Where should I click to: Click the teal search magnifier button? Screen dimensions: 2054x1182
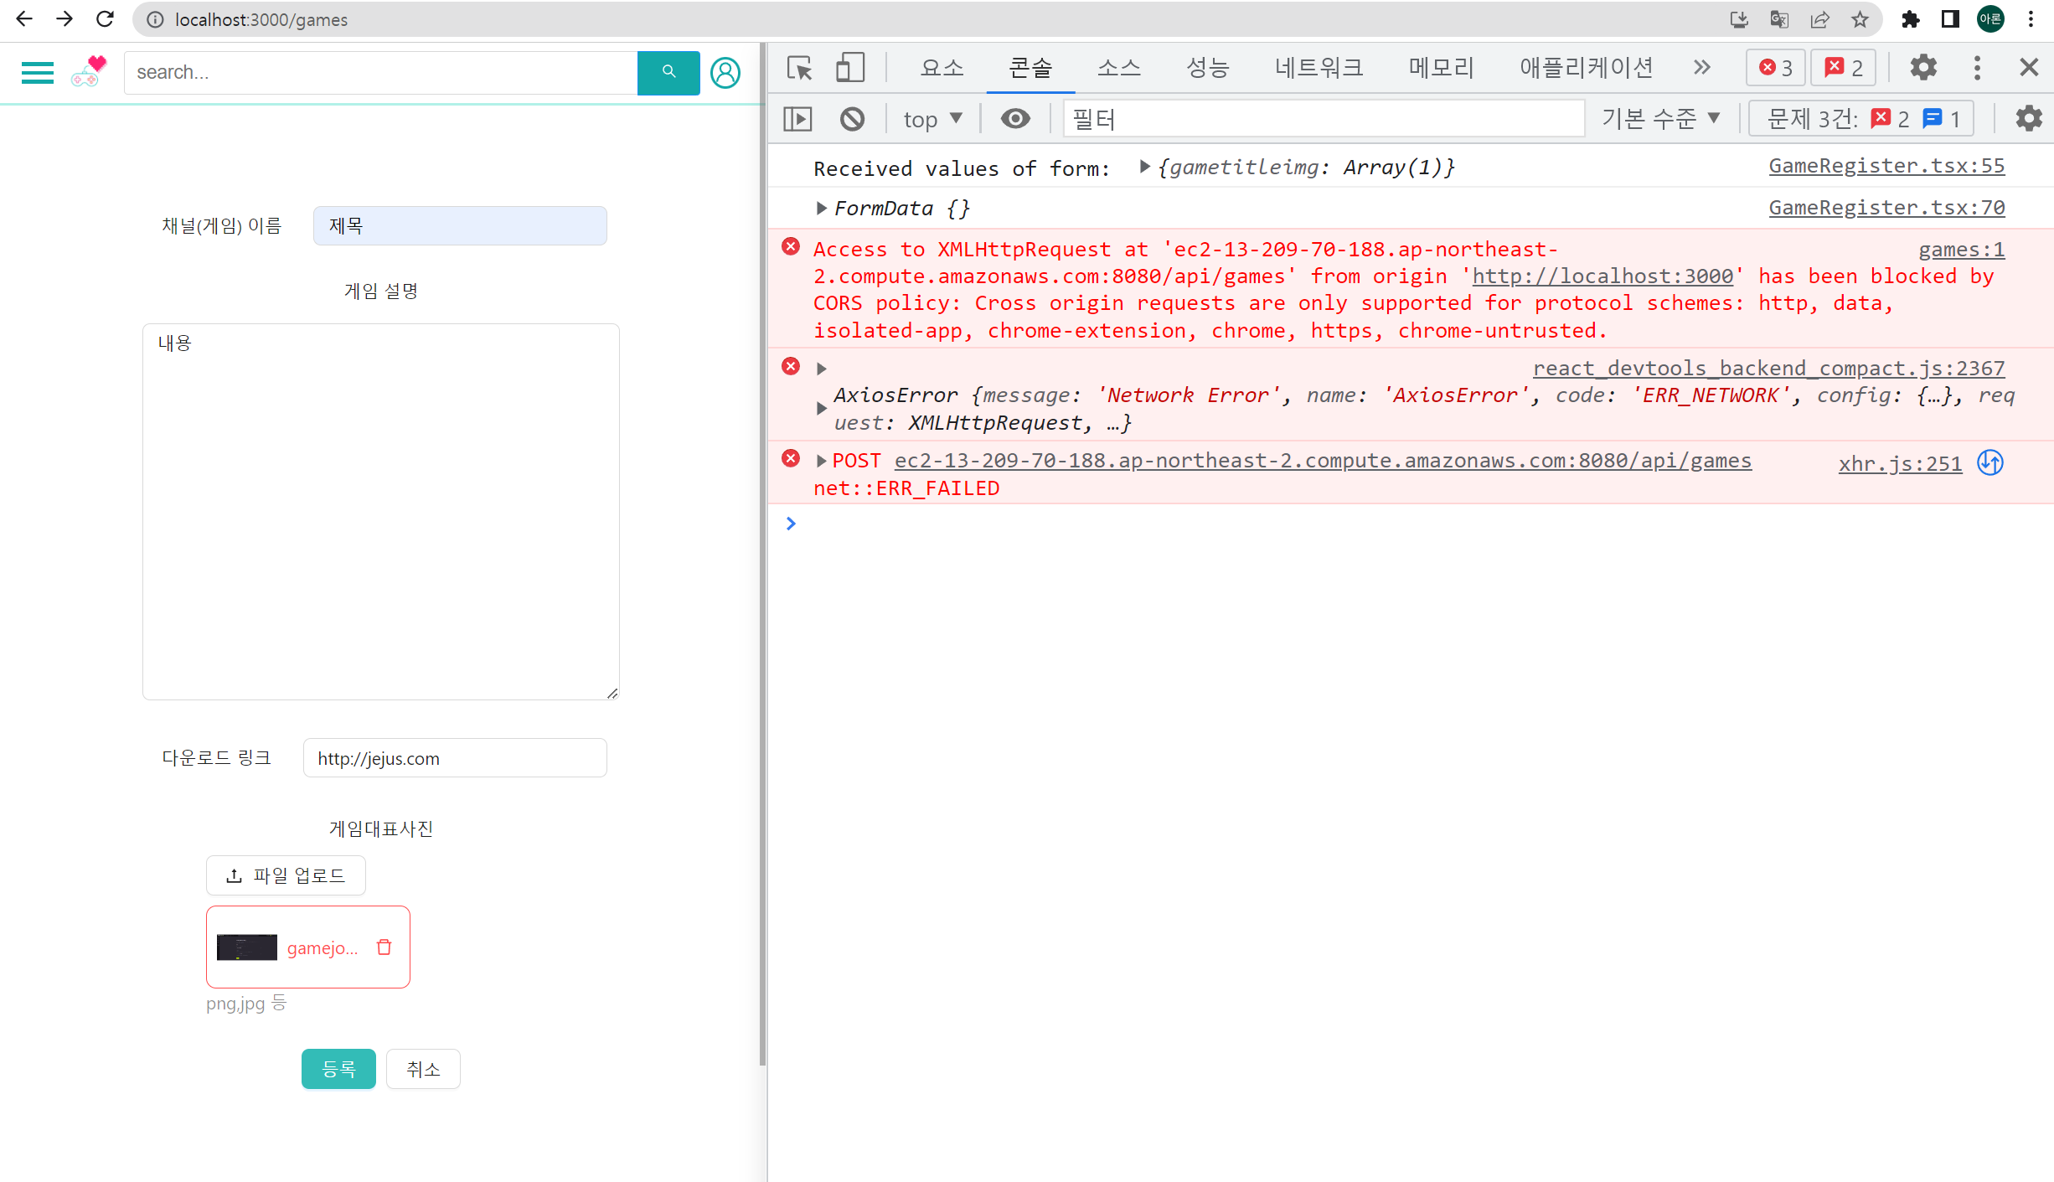668,73
